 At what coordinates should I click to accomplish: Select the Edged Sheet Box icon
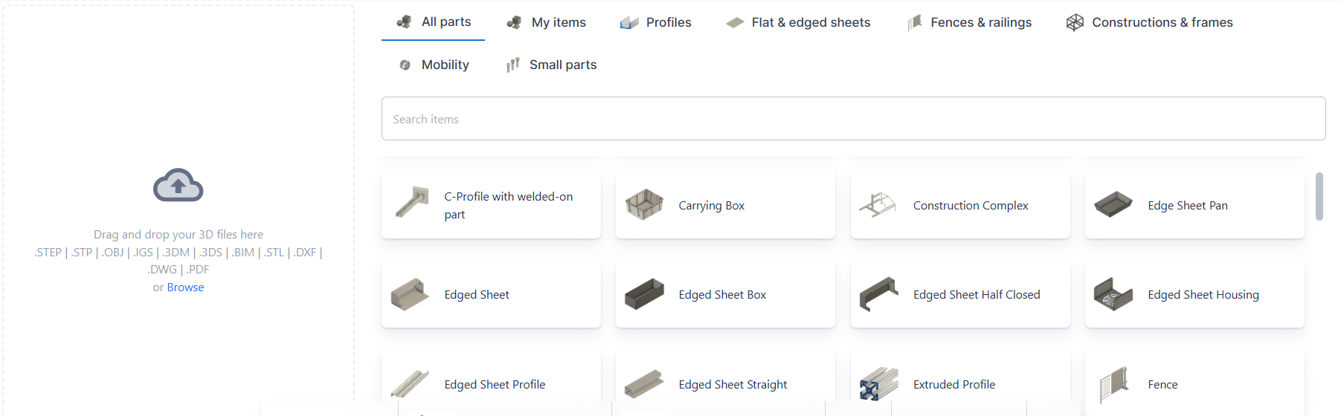[644, 294]
